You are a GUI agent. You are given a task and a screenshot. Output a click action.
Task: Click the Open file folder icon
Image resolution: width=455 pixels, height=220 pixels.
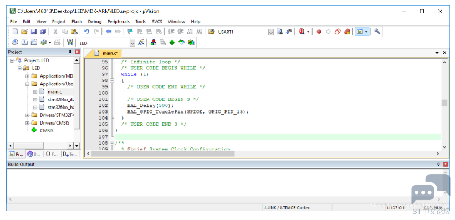point(24,32)
